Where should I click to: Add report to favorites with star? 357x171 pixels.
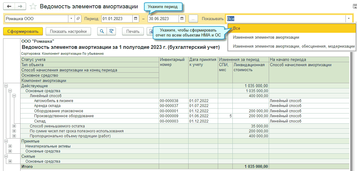(x=33, y=6)
